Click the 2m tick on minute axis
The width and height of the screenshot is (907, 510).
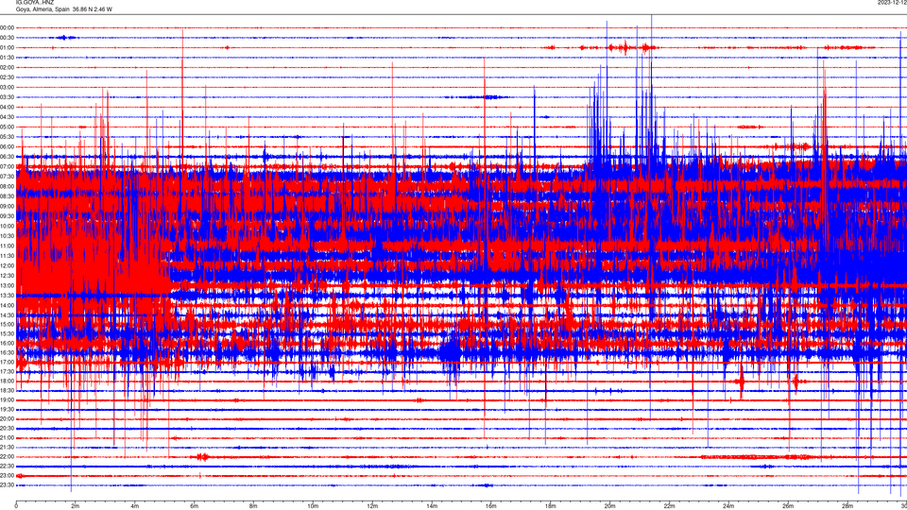[x=76, y=506]
